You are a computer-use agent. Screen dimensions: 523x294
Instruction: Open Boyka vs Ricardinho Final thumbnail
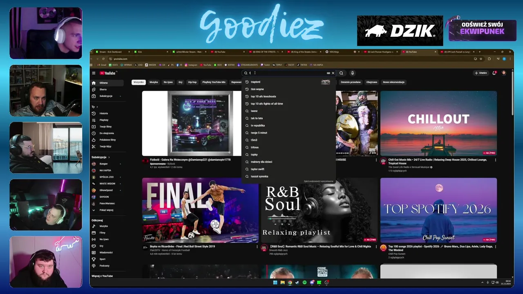200,210
